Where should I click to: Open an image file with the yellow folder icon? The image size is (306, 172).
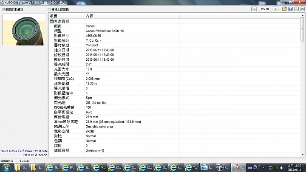pos(284,9)
